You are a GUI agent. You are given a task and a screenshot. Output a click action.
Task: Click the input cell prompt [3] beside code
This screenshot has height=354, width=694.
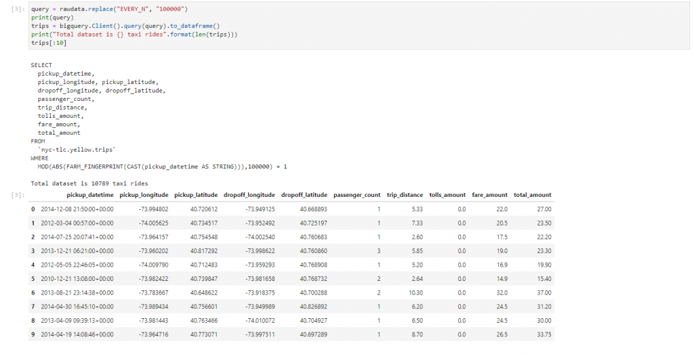[x=18, y=9]
